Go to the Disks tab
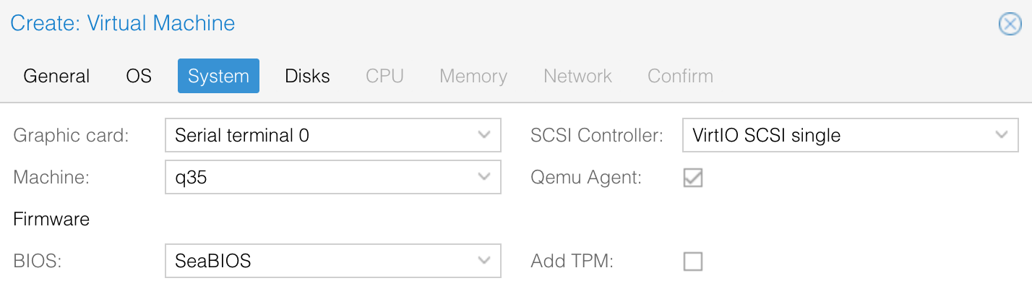 307,76
